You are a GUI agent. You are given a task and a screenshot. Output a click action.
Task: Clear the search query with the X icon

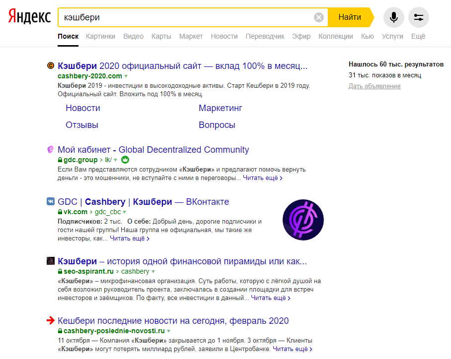319,17
